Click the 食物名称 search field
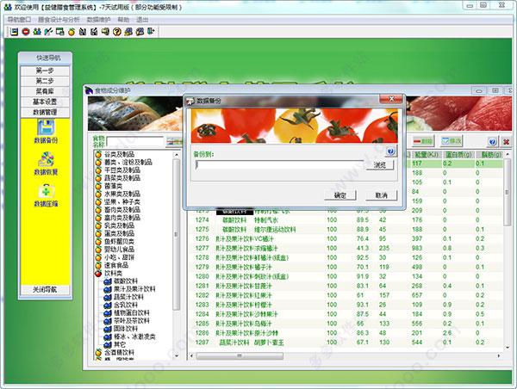Image resolution: width=517 pixels, height=389 pixels. coord(135,142)
